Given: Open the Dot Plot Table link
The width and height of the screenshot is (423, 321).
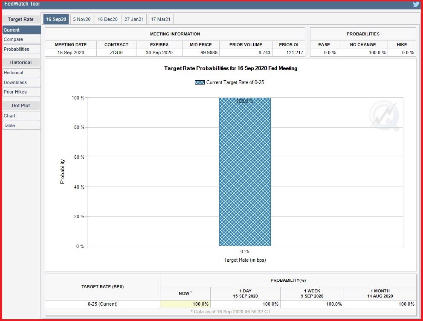Looking at the screenshot, I should (22, 125).
